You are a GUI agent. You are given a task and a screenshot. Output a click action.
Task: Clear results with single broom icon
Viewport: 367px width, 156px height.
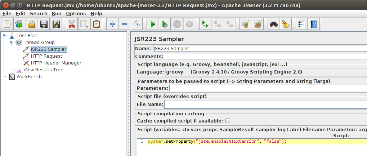(x=245, y=24)
